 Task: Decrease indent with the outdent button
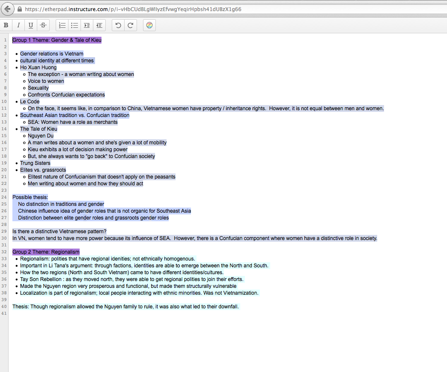99,25
